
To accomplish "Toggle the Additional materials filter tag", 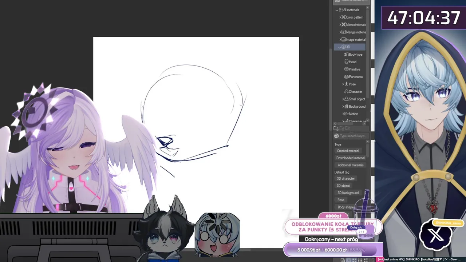I will tap(350, 165).
